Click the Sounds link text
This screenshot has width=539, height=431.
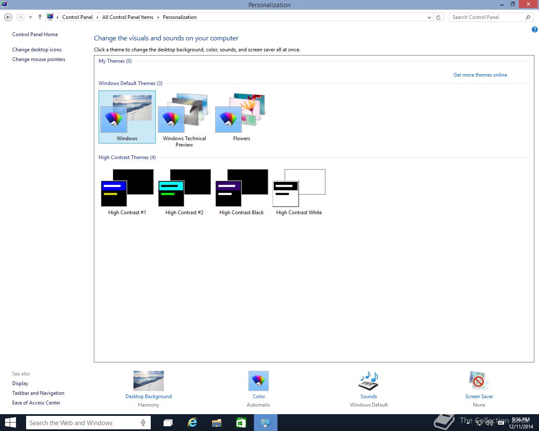tap(368, 396)
